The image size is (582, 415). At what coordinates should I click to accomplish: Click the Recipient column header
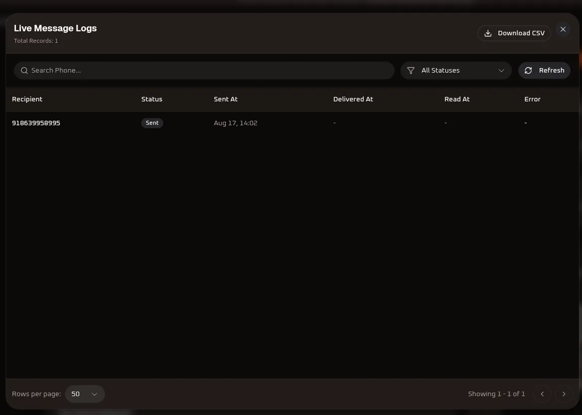click(x=27, y=99)
